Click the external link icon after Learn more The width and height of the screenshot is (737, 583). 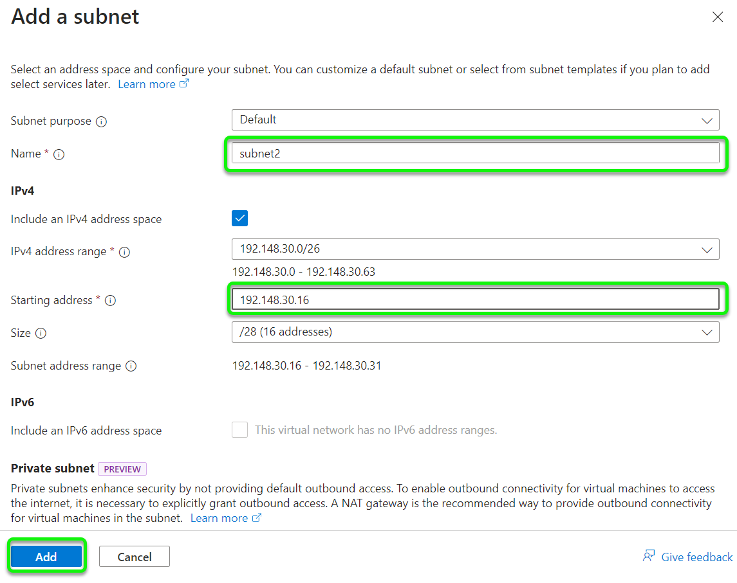tap(184, 83)
